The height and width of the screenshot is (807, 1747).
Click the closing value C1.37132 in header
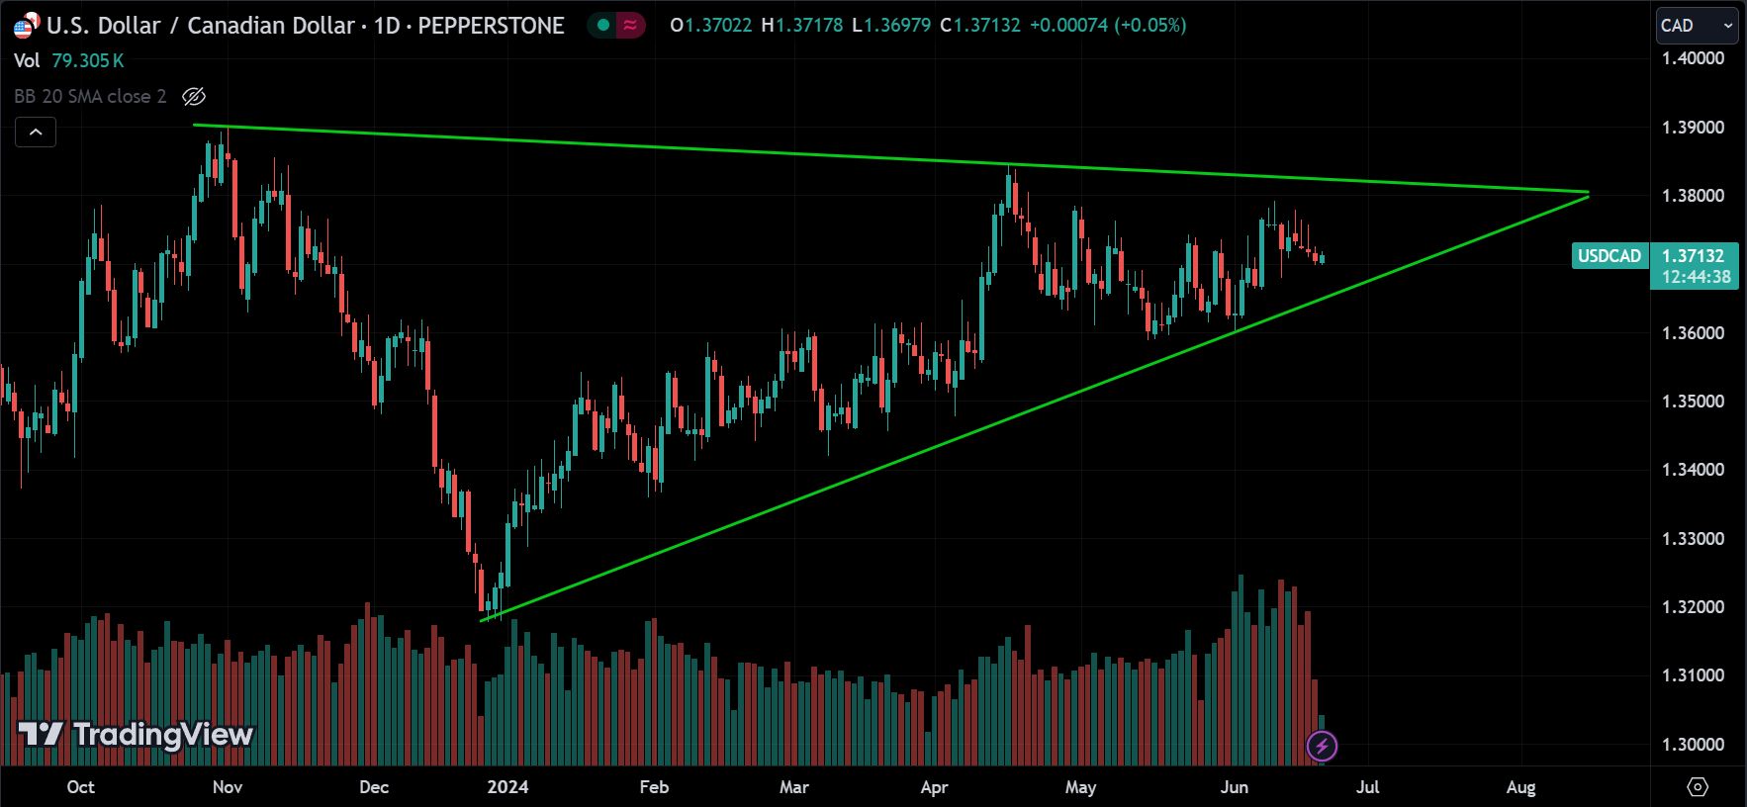coord(980,26)
